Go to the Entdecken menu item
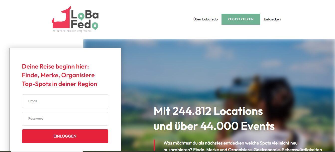 pyautogui.click(x=272, y=19)
